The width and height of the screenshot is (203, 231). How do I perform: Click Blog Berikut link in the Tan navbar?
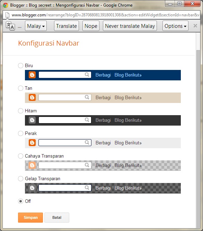click(x=128, y=97)
